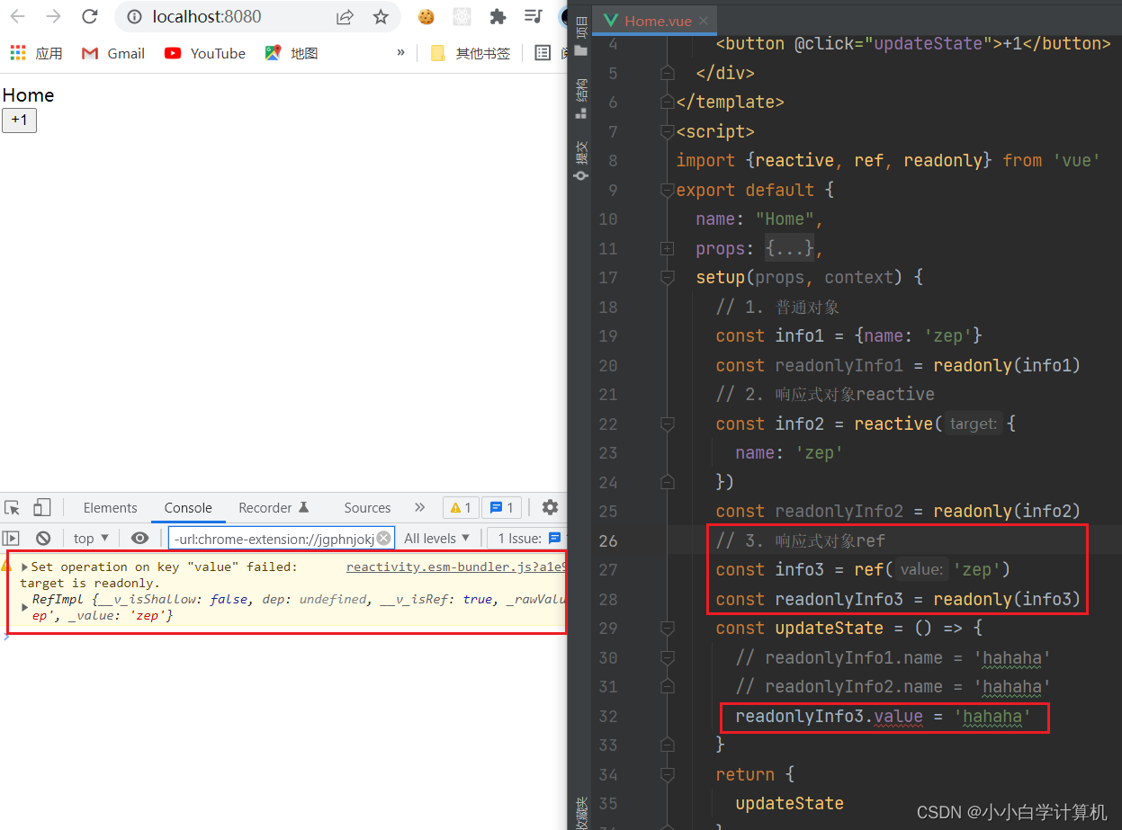Expand the RefImpl object in console
The width and height of the screenshot is (1122, 830).
pyautogui.click(x=24, y=607)
